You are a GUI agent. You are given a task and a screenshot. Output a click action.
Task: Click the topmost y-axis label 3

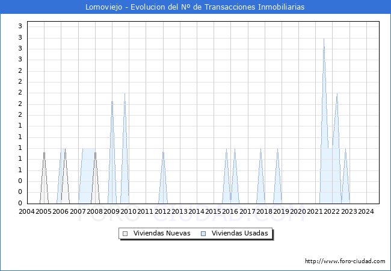coord(20,26)
